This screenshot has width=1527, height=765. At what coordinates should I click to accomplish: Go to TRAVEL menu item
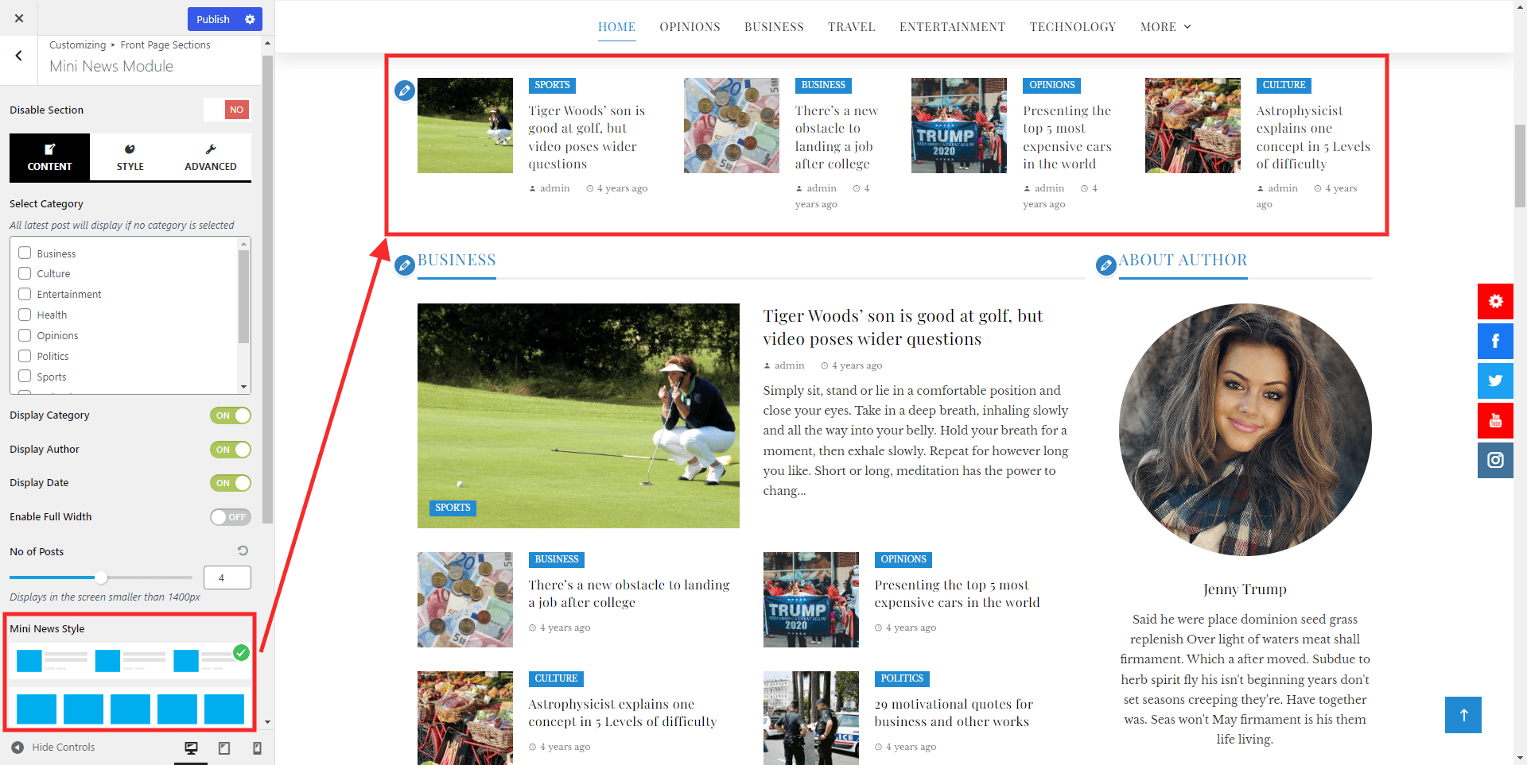coord(851,27)
